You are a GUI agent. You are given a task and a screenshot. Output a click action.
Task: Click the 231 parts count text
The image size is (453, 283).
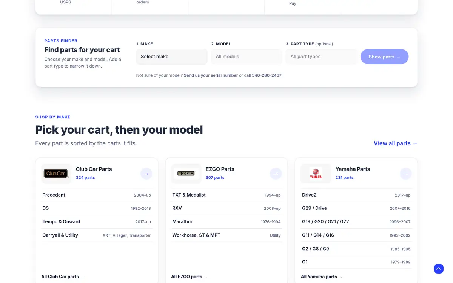345,177
